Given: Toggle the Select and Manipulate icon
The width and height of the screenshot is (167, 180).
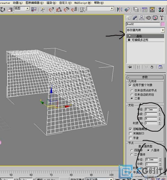Looking at the screenshot, I should click(x=43, y=10).
